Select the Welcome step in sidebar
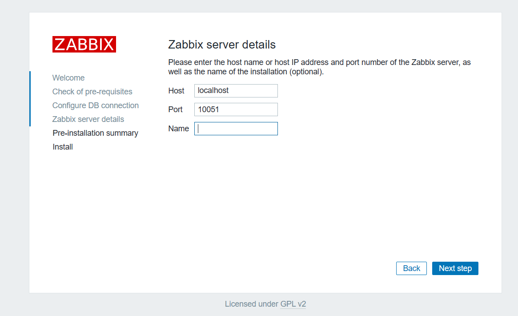The width and height of the screenshot is (518, 316). (68, 78)
